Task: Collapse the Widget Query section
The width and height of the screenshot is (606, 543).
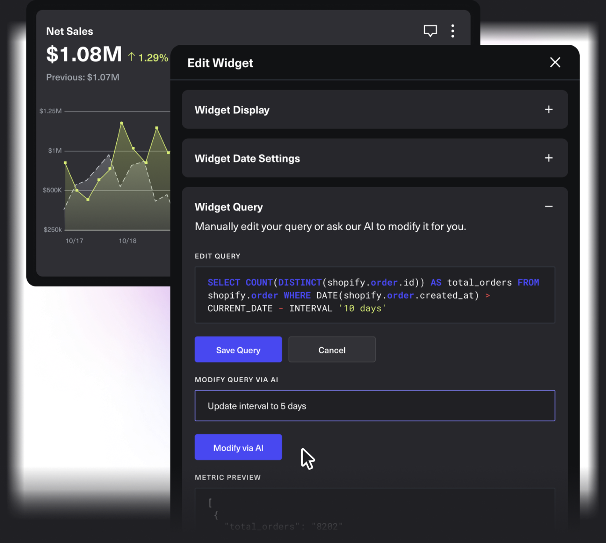Action: (548, 206)
